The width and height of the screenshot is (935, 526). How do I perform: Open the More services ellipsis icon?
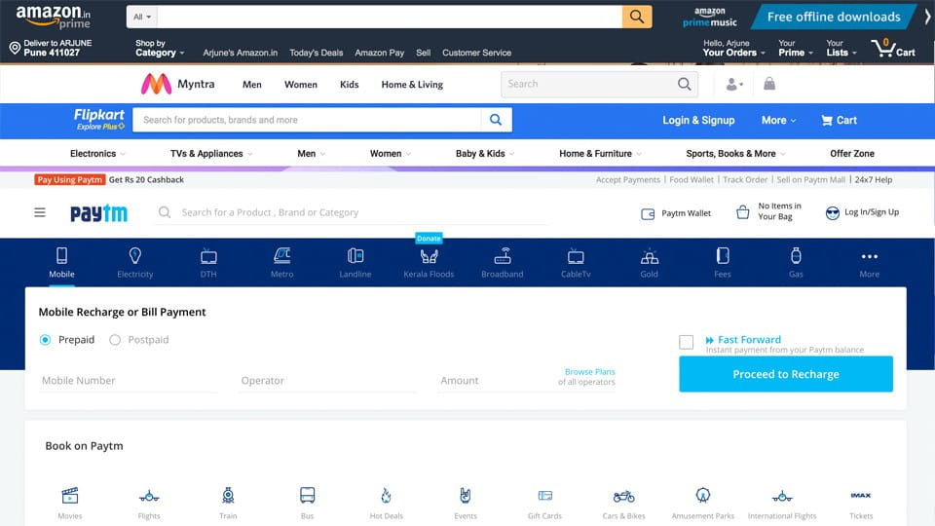(x=870, y=256)
